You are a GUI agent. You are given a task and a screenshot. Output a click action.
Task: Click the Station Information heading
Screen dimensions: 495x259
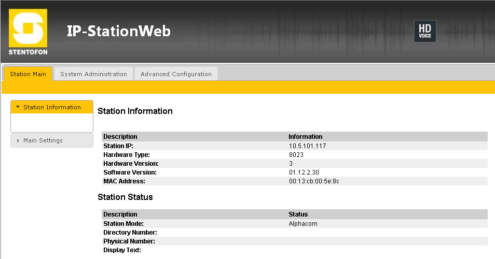135,111
